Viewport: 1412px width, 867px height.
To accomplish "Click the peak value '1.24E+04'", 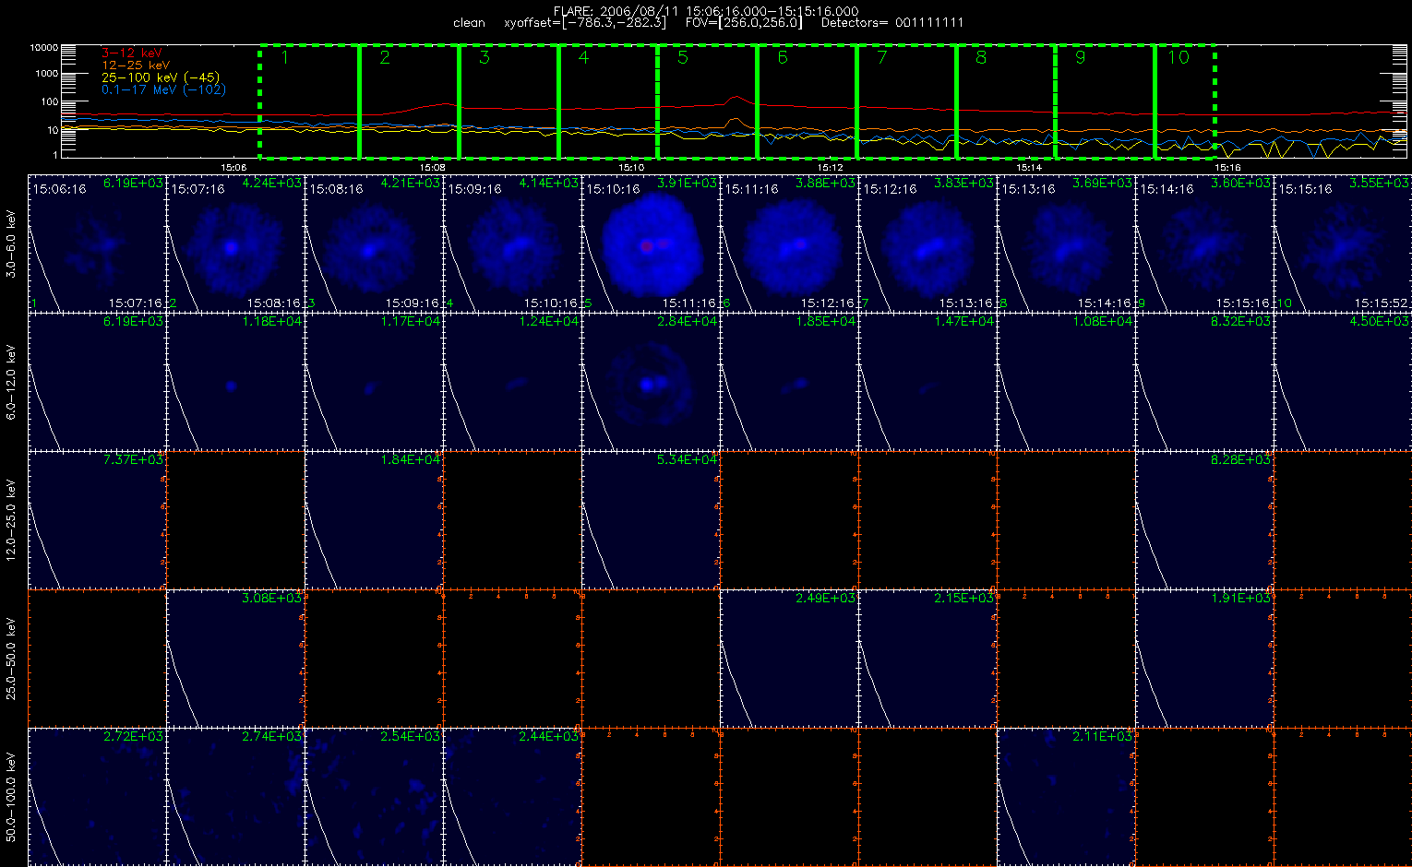I will click(x=549, y=322).
